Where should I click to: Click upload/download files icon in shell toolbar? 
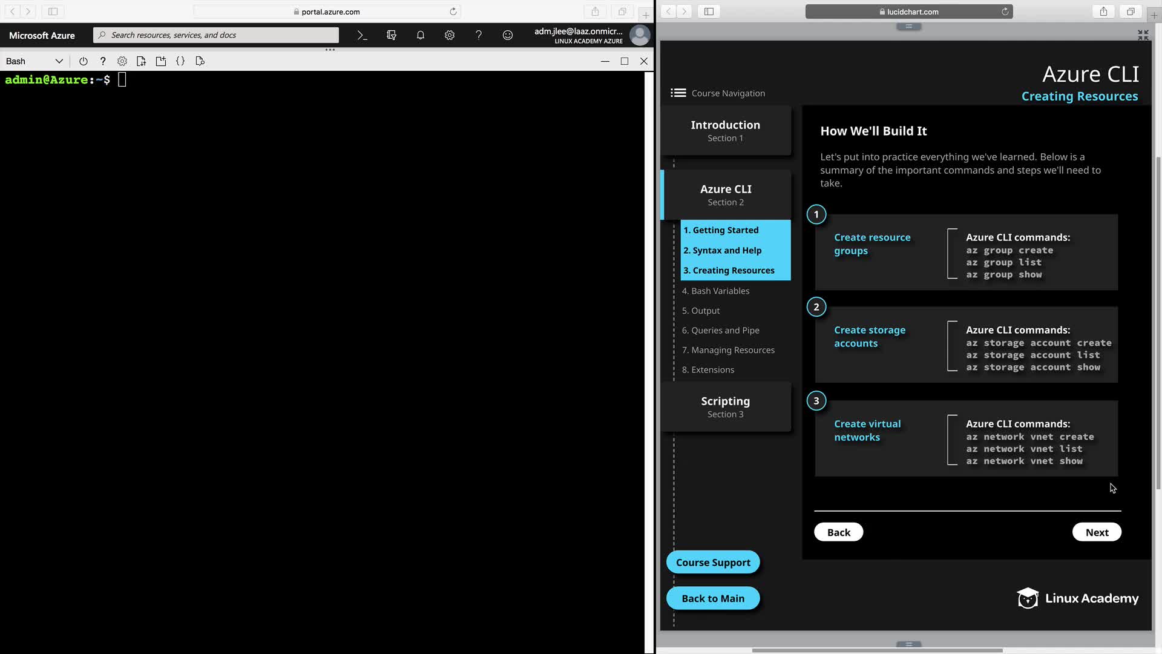(x=142, y=61)
